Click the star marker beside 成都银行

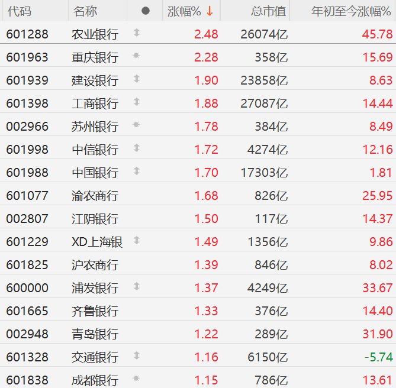click(136, 378)
